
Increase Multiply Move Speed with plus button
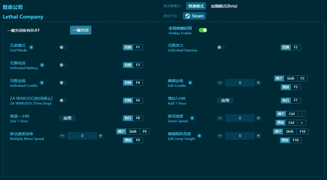click(101, 136)
